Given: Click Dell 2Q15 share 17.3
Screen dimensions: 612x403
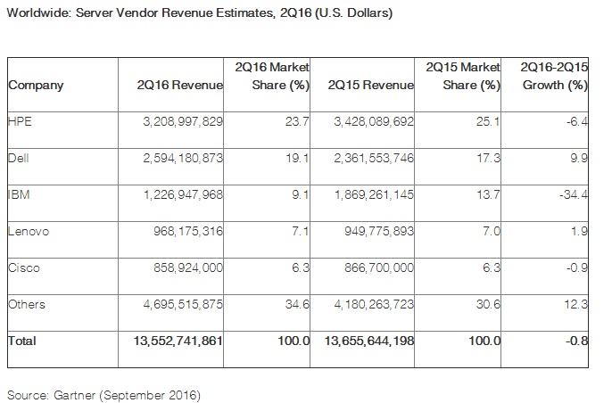Looking at the screenshot, I should [x=488, y=159].
